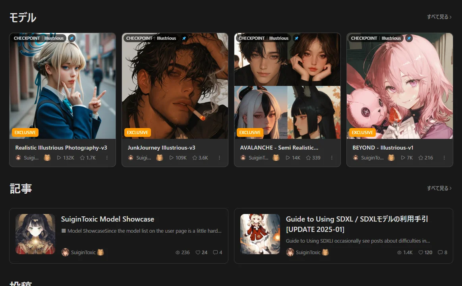Click the author badge icon on BEYOND card
The width and height of the screenshot is (462, 286).
coord(391,158)
